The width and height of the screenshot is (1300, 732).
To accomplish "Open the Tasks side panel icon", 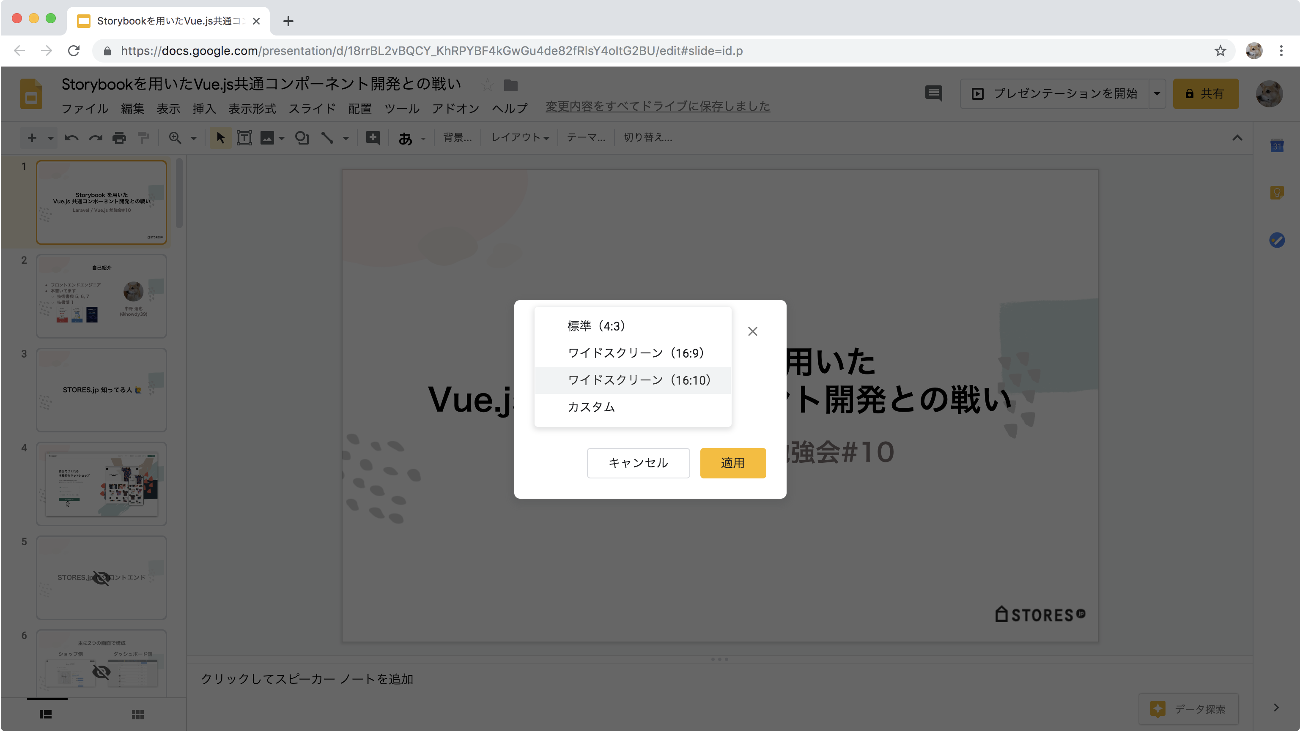I will (x=1276, y=240).
